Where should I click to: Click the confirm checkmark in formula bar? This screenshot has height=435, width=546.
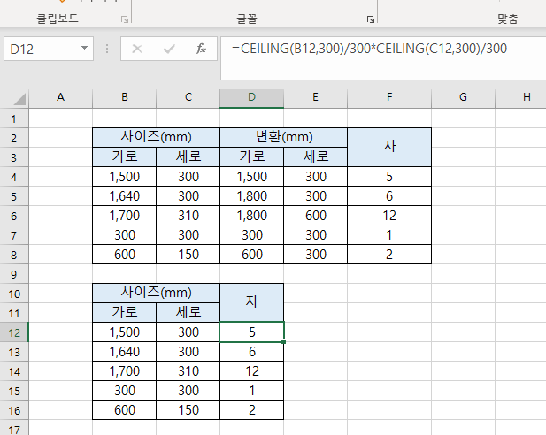(169, 49)
